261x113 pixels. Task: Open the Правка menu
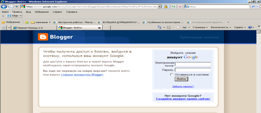[17, 12]
